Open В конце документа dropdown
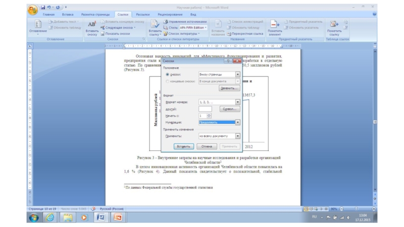Viewport: 404px width, 227px height. (219, 81)
